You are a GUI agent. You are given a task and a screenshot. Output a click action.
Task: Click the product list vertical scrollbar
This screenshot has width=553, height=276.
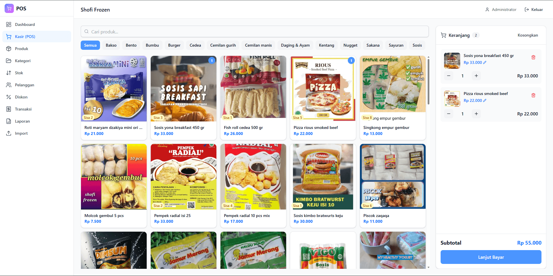(x=429, y=82)
